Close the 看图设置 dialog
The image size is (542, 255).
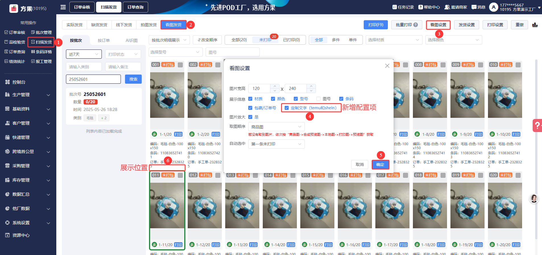click(387, 66)
